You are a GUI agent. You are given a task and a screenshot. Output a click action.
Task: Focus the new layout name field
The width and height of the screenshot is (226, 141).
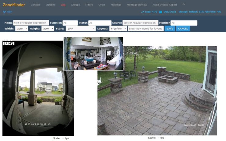pyautogui.click(x=146, y=29)
